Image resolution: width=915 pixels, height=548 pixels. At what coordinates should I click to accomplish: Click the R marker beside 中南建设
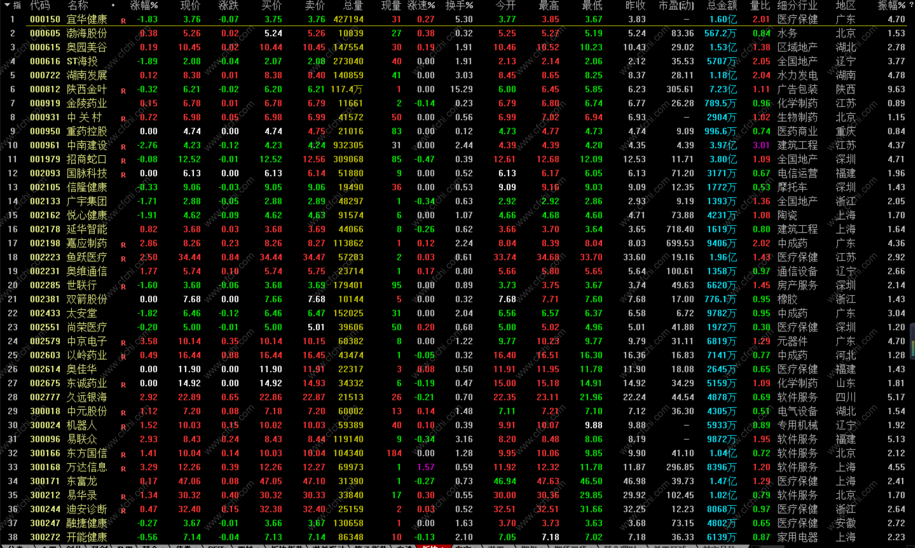point(123,147)
